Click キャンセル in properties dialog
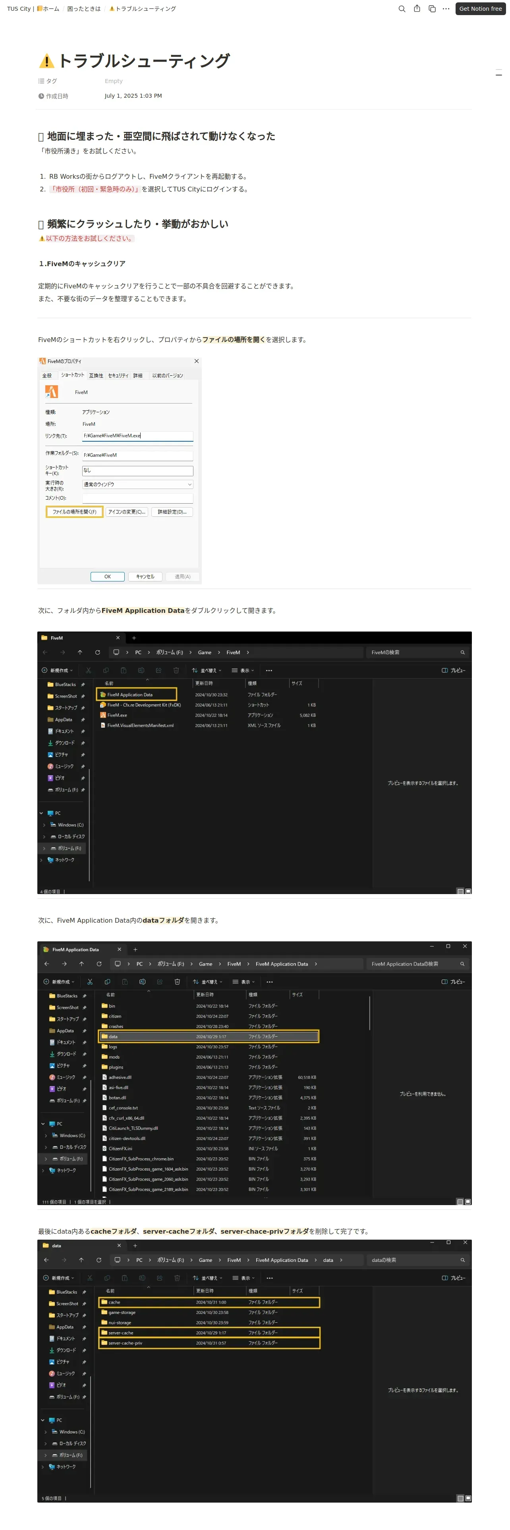Screen dimensions: 510x1530 coord(145,576)
